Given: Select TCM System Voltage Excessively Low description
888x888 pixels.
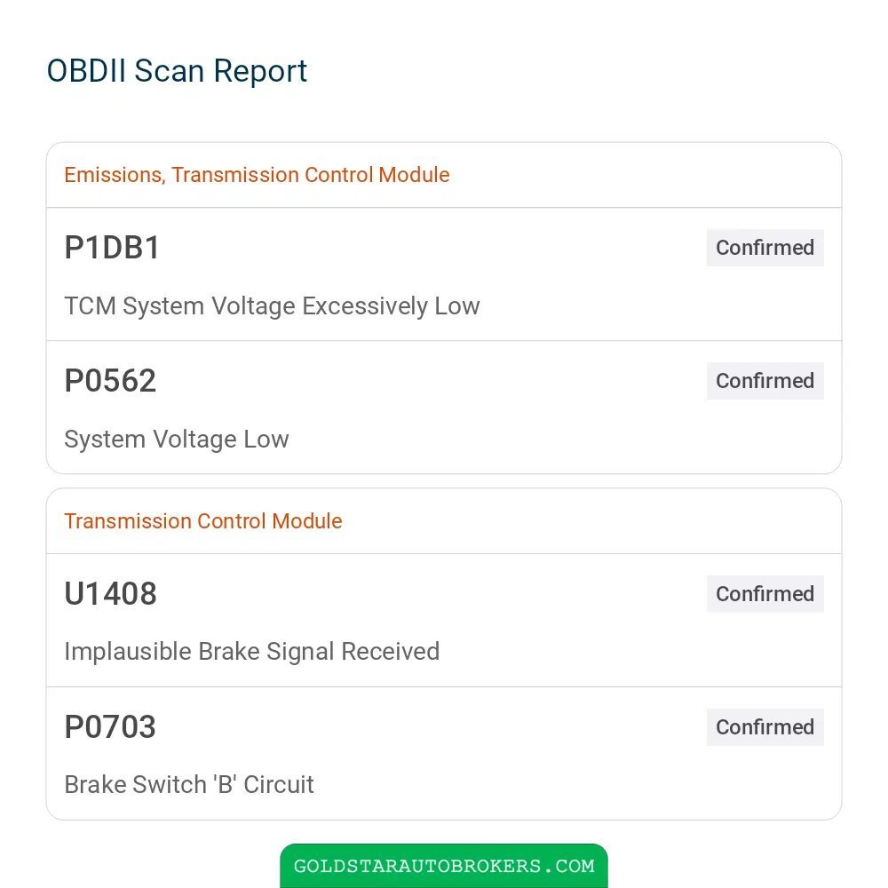Looking at the screenshot, I should [x=272, y=305].
